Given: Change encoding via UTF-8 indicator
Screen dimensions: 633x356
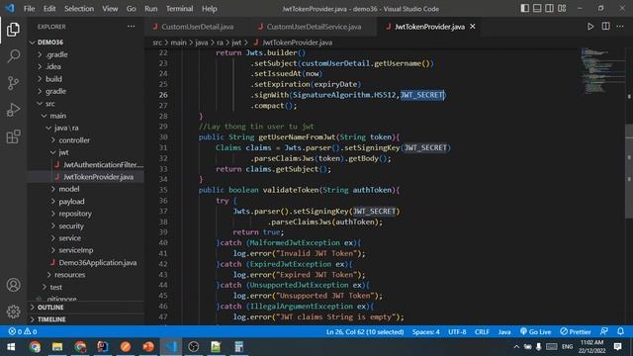Looking at the screenshot, I should pyautogui.click(x=457, y=332).
